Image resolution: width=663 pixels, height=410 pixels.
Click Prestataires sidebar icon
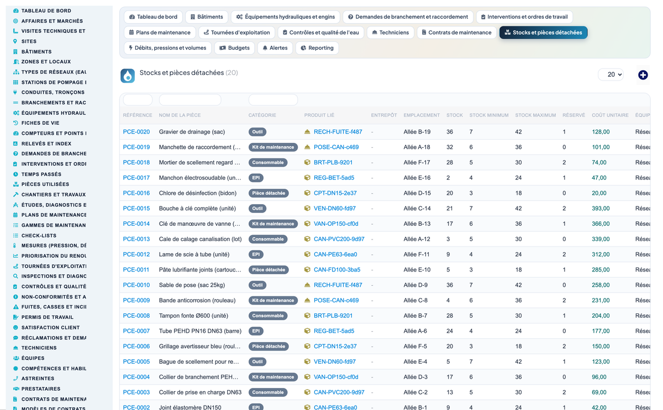click(15, 388)
